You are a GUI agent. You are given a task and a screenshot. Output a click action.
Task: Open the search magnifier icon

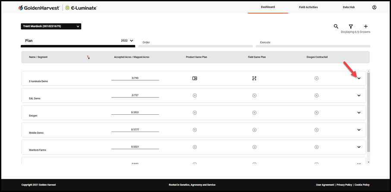tap(336, 26)
